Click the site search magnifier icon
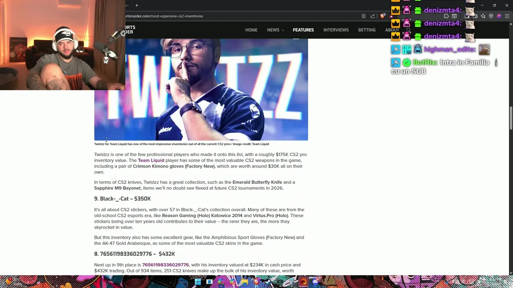Image resolution: width=513 pixels, height=288 pixels. tap(408, 30)
